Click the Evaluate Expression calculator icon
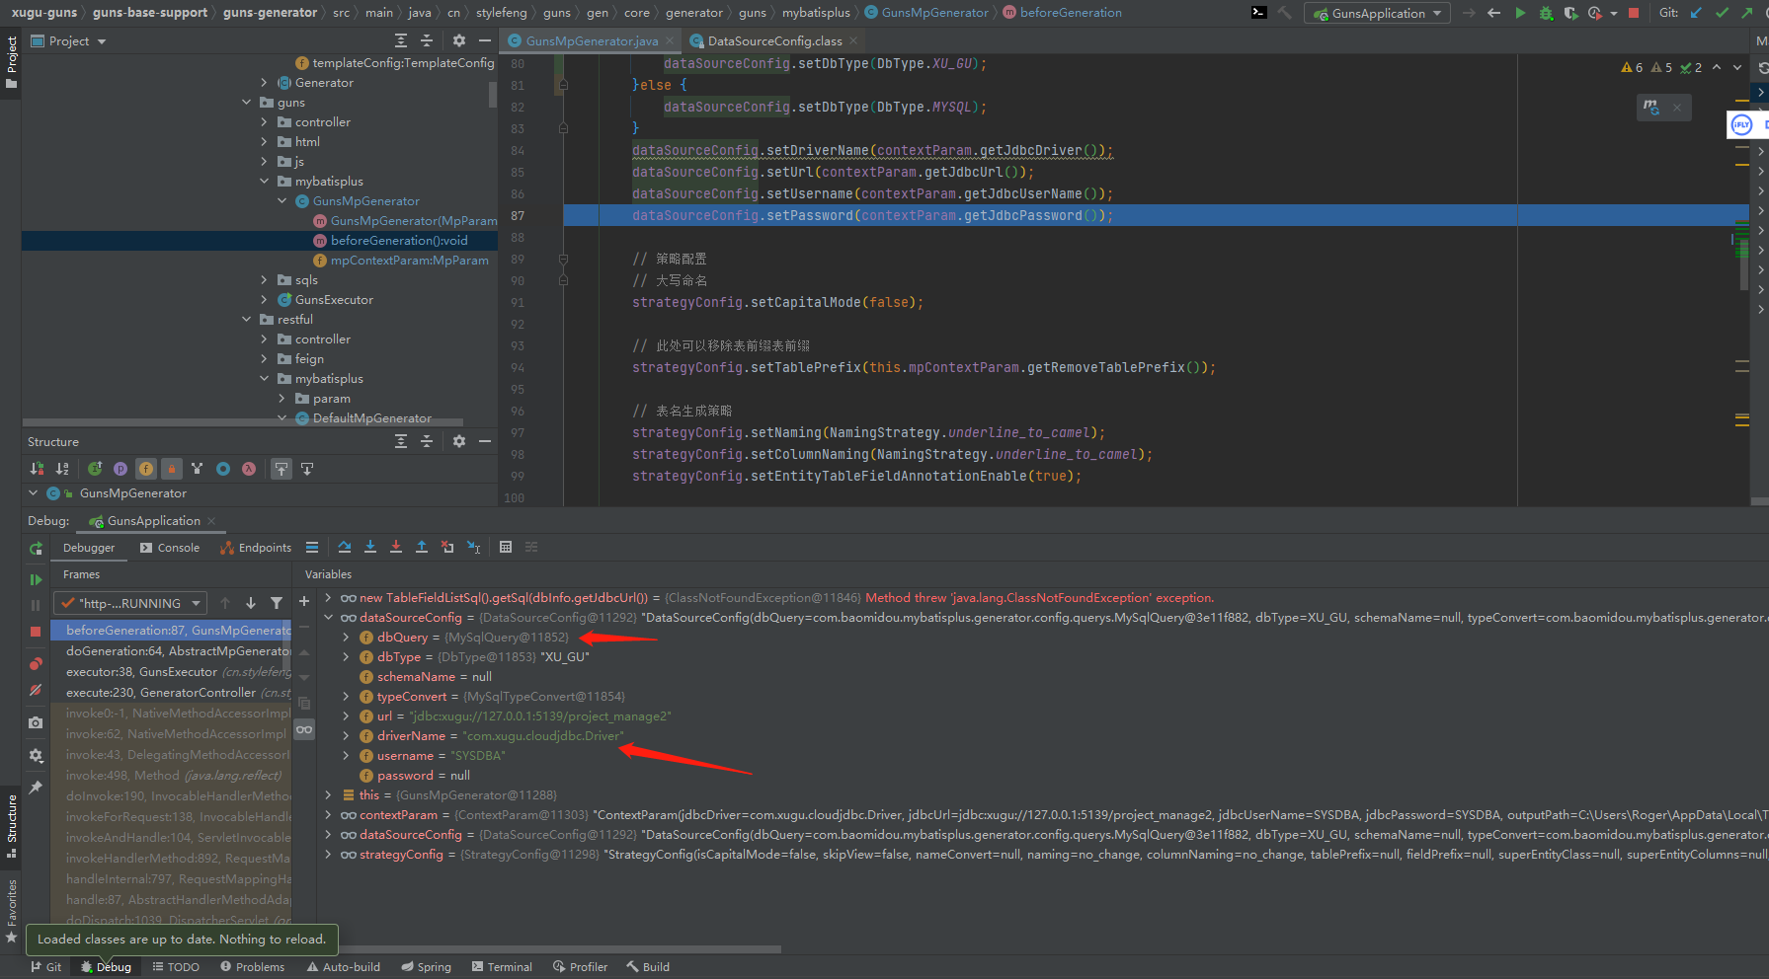The image size is (1769, 979). 506,547
